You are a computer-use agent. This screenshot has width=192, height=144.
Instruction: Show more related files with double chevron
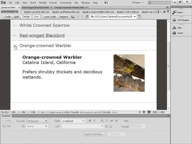click(x=164, y=12)
